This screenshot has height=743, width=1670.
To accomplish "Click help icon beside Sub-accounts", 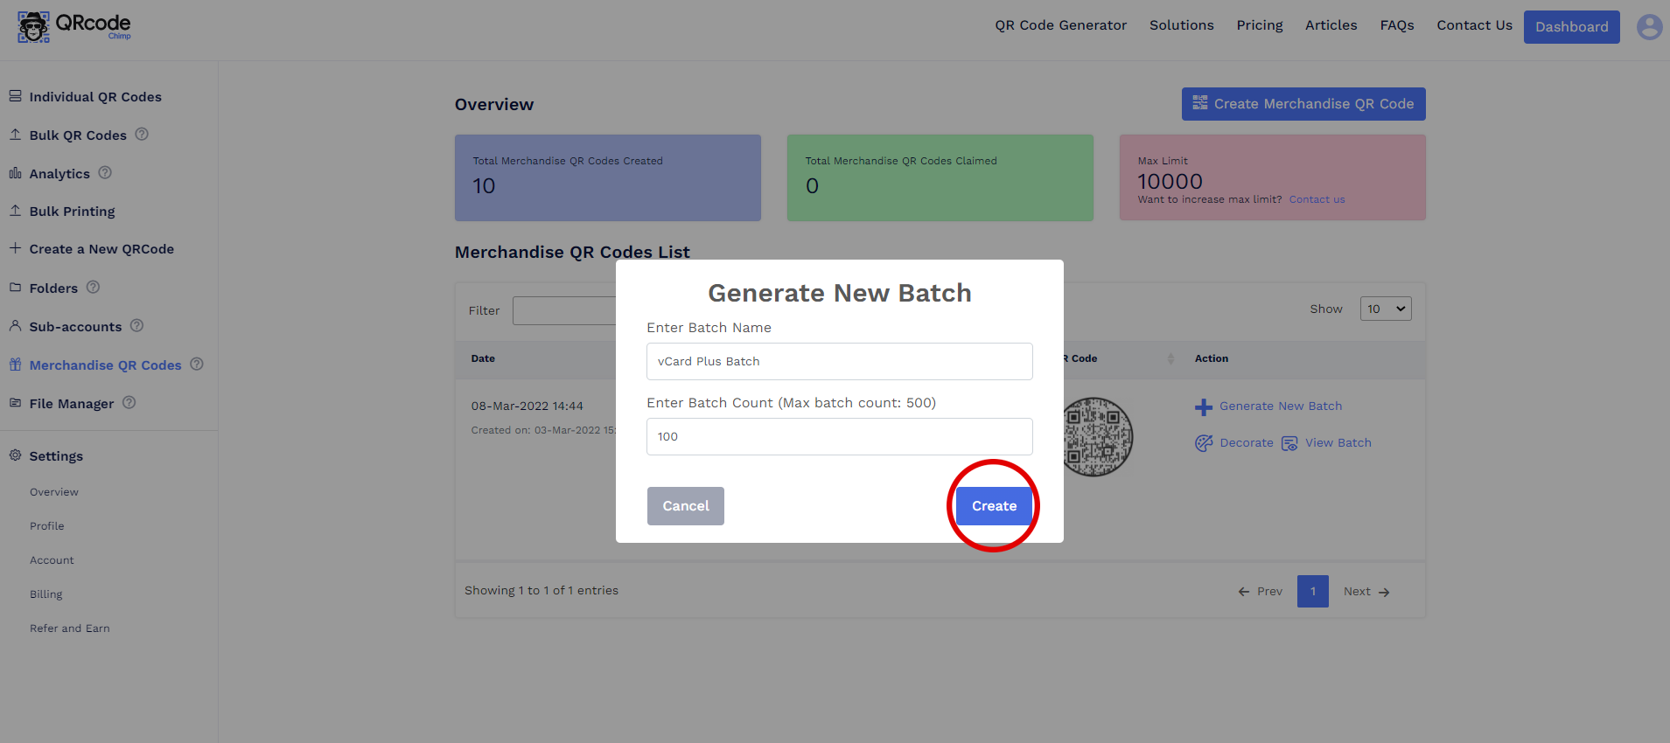I will 136,326.
